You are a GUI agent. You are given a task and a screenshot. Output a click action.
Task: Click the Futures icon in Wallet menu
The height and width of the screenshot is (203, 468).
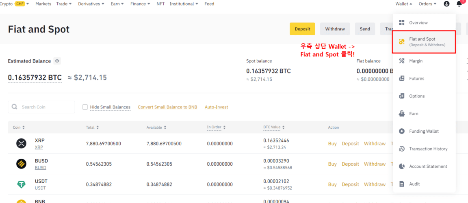click(x=402, y=78)
